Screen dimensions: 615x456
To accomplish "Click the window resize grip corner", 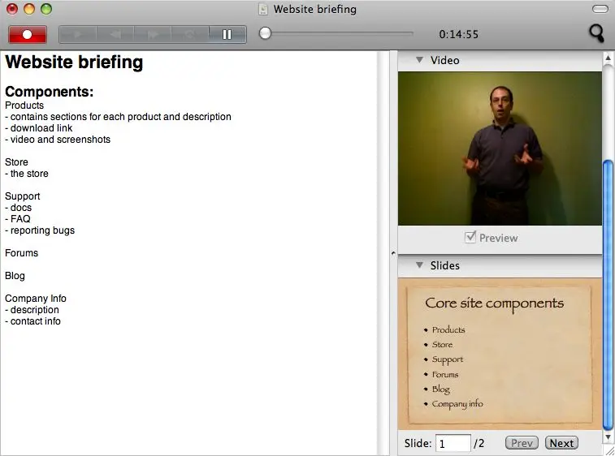I will (x=610, y=451).
